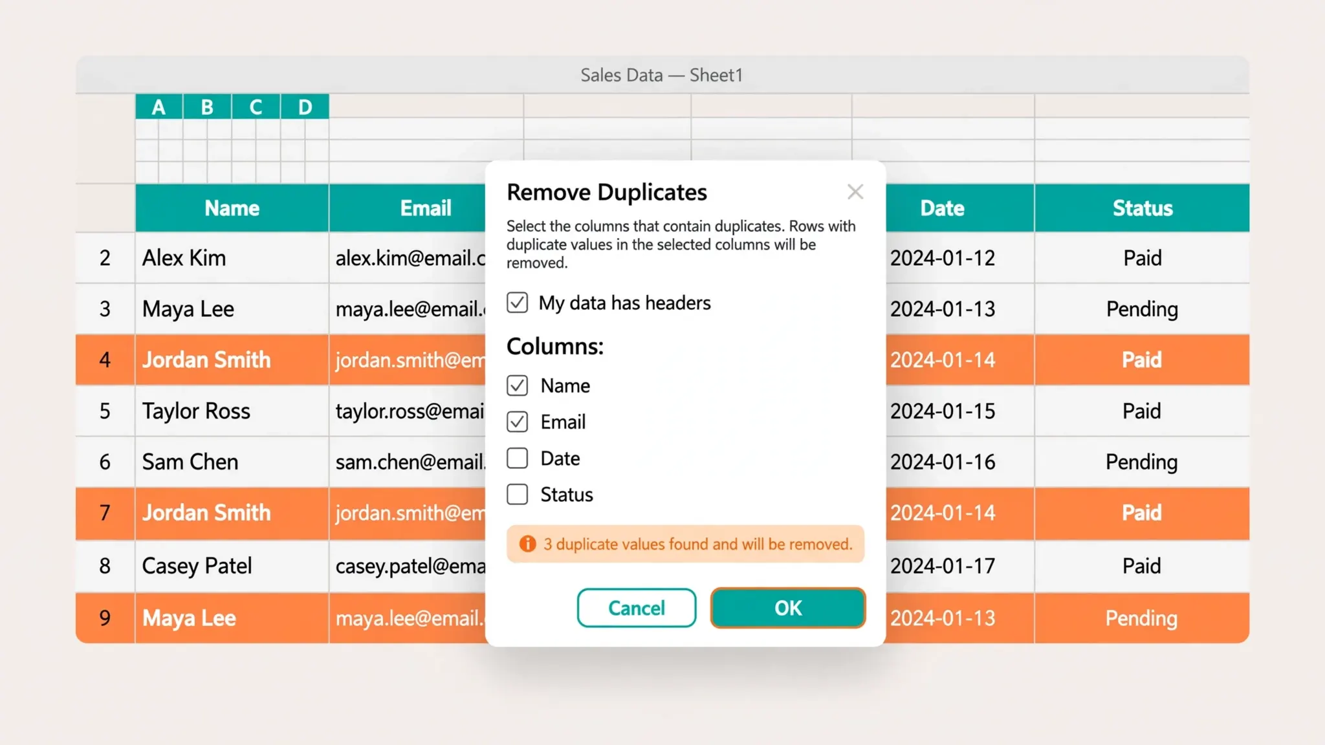The width and height of the screenshot is (1325, 745).
Task: Click the taylor.ross email cell
Action: click(x=408, y=411)
